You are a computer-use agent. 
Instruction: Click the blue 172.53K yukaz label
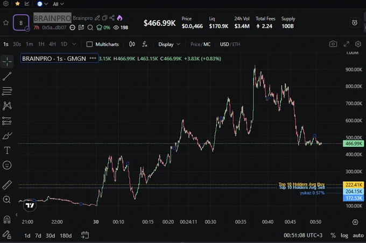(x=354, y=198)
